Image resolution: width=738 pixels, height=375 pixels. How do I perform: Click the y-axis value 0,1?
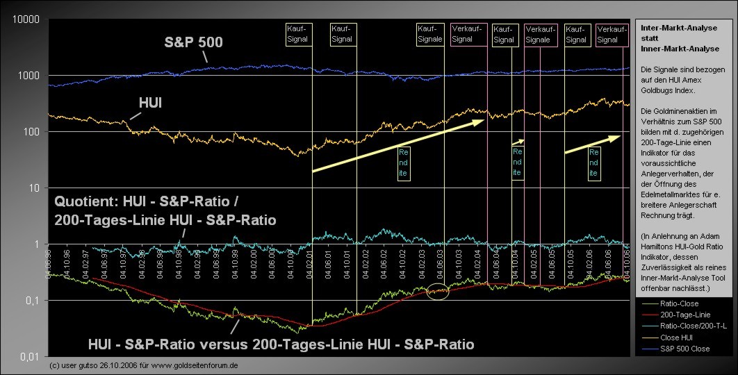point(33,301)
